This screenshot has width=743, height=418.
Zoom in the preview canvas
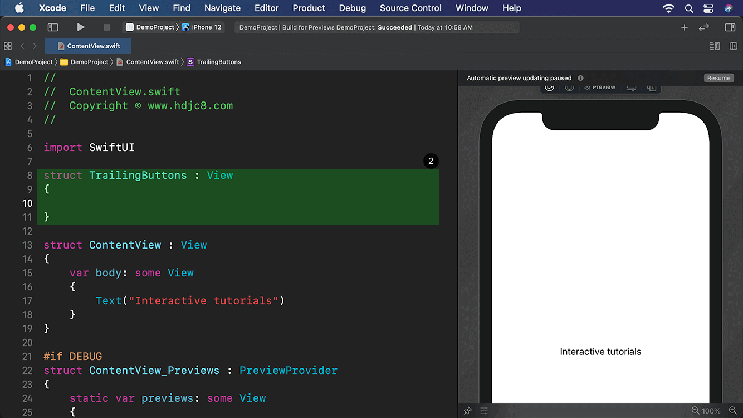click(732, 411)
